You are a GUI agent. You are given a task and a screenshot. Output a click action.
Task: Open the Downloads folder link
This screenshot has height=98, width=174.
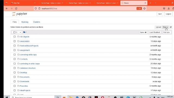point(24,81)
